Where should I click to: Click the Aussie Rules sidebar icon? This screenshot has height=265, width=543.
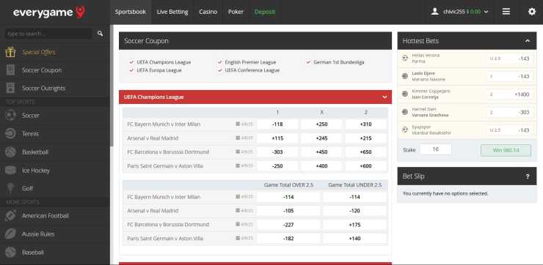pos(10,234)
